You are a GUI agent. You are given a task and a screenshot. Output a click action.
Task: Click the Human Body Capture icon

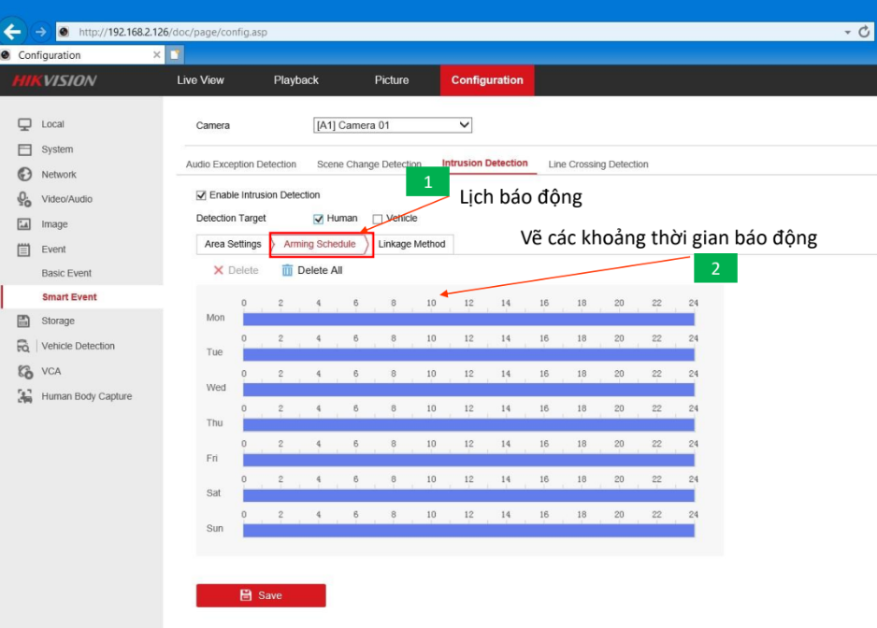(25, 396)
